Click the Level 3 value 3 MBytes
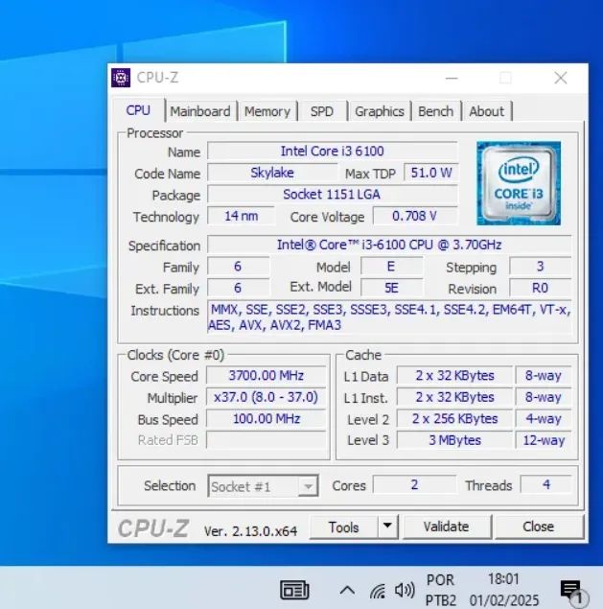 click(454, 440)
